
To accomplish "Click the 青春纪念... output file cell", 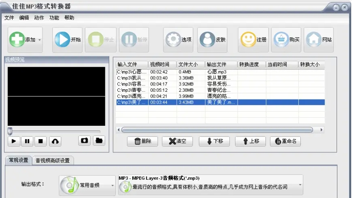I will coord(221,90).
